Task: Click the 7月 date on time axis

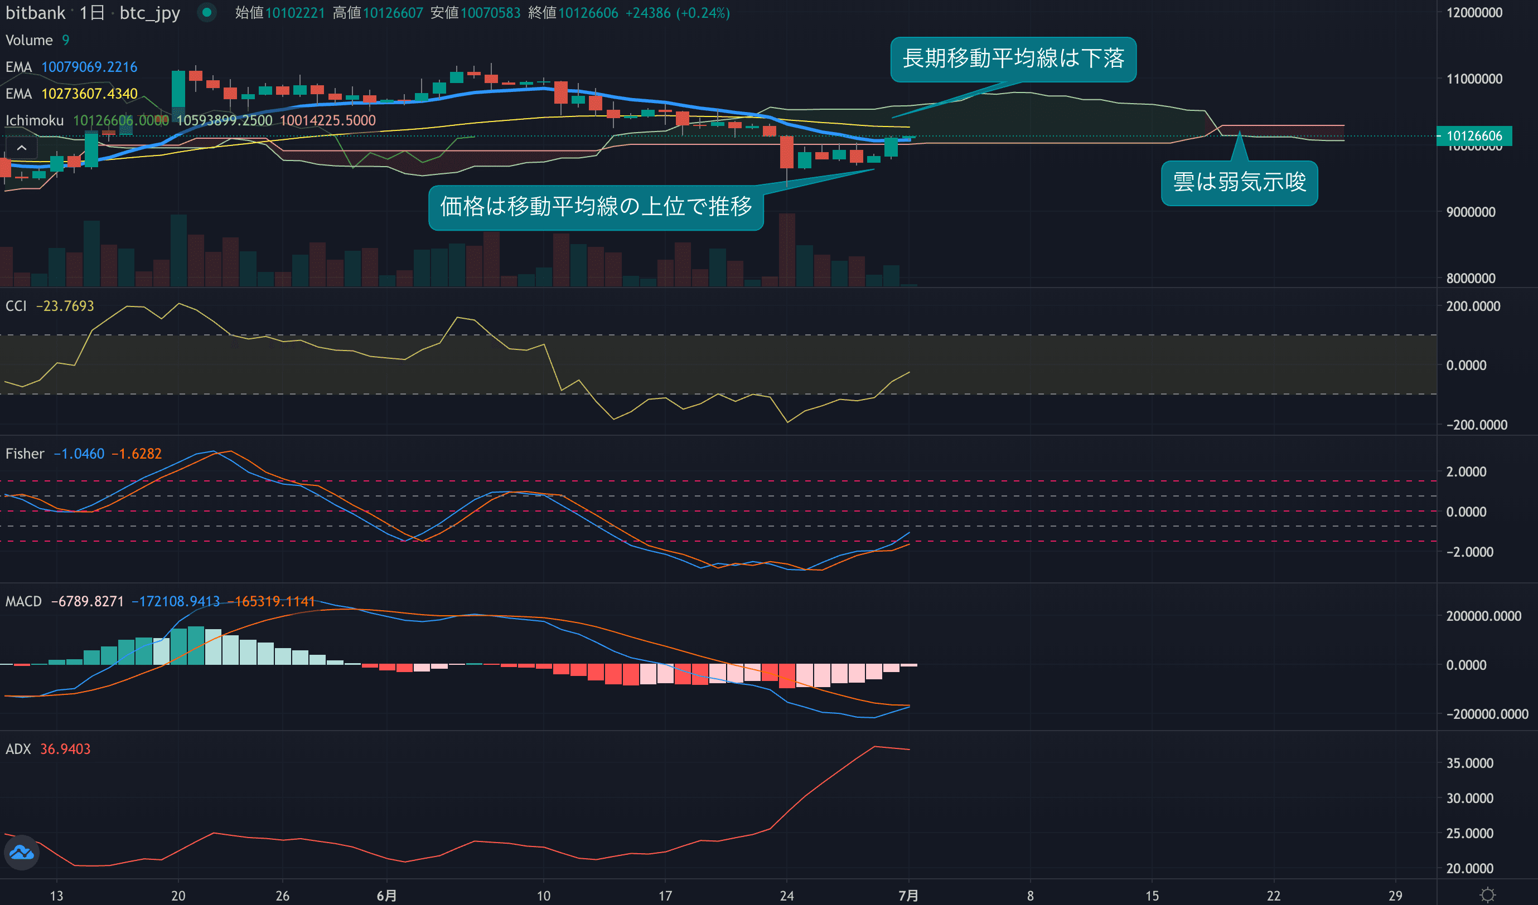Action: (908, 895)
